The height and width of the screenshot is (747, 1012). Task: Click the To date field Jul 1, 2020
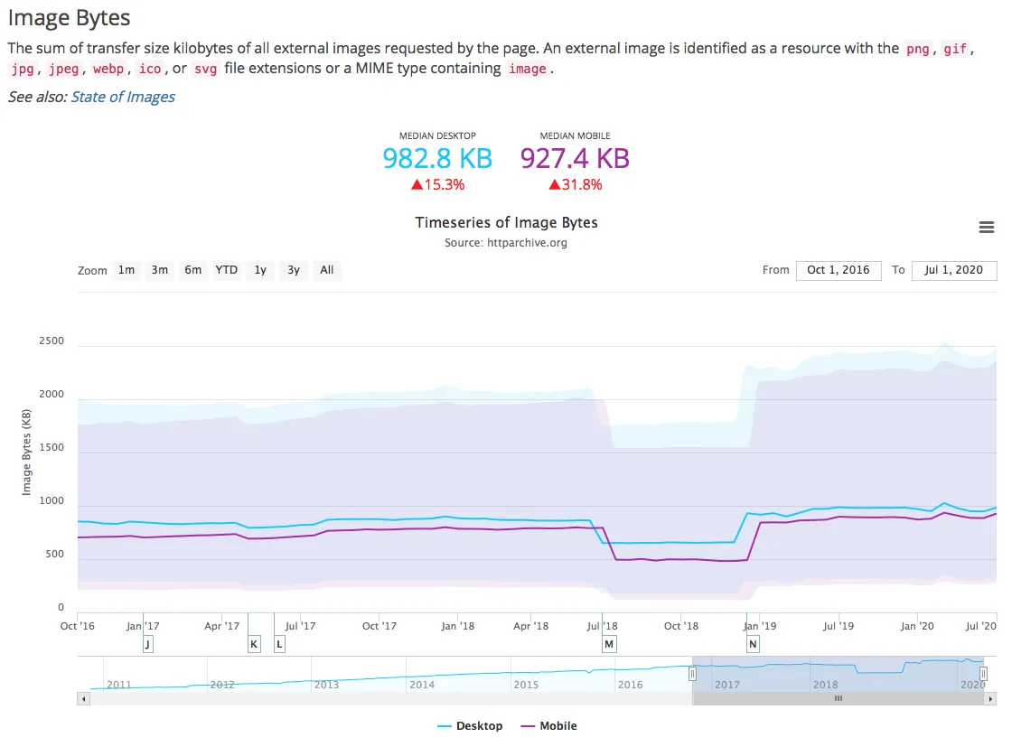[x=954, y=270]
